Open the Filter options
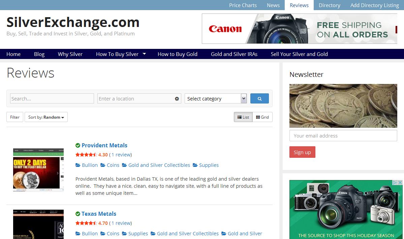 pyautogui.click(x=15, y=117)
